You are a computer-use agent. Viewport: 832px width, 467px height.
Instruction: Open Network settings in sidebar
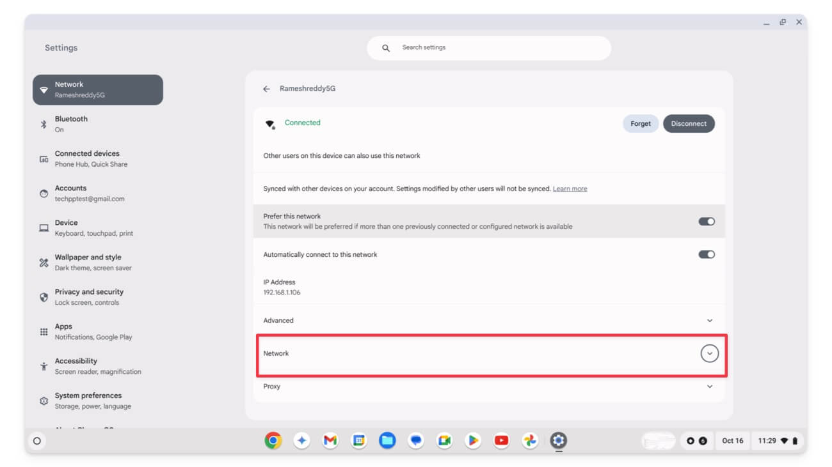(x=98, y=89)
